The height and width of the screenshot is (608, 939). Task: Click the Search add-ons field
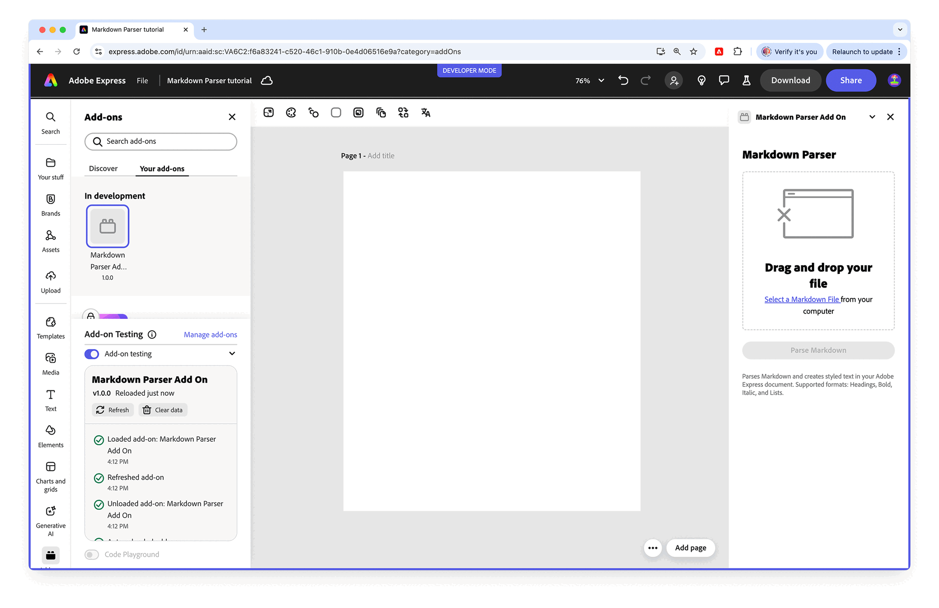coord(161,141)
